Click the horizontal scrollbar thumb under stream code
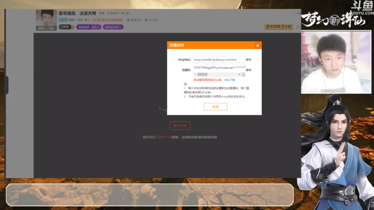 202,75
